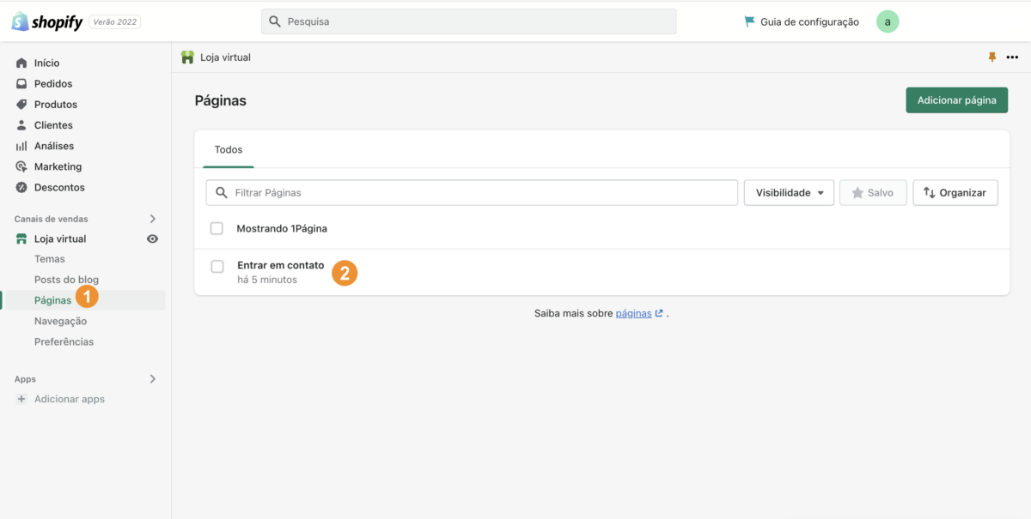Open the Marketing target icon
Image resolution: width=1031 pixels, height=519 pixels.
[21, 166]
